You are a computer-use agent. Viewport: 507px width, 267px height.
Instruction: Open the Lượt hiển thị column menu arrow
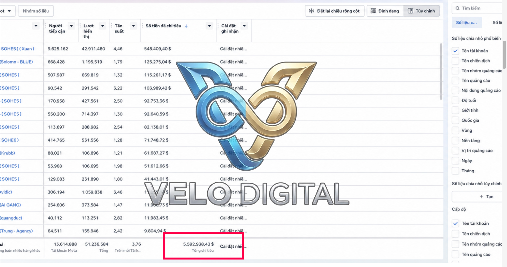tap(103, 26)
